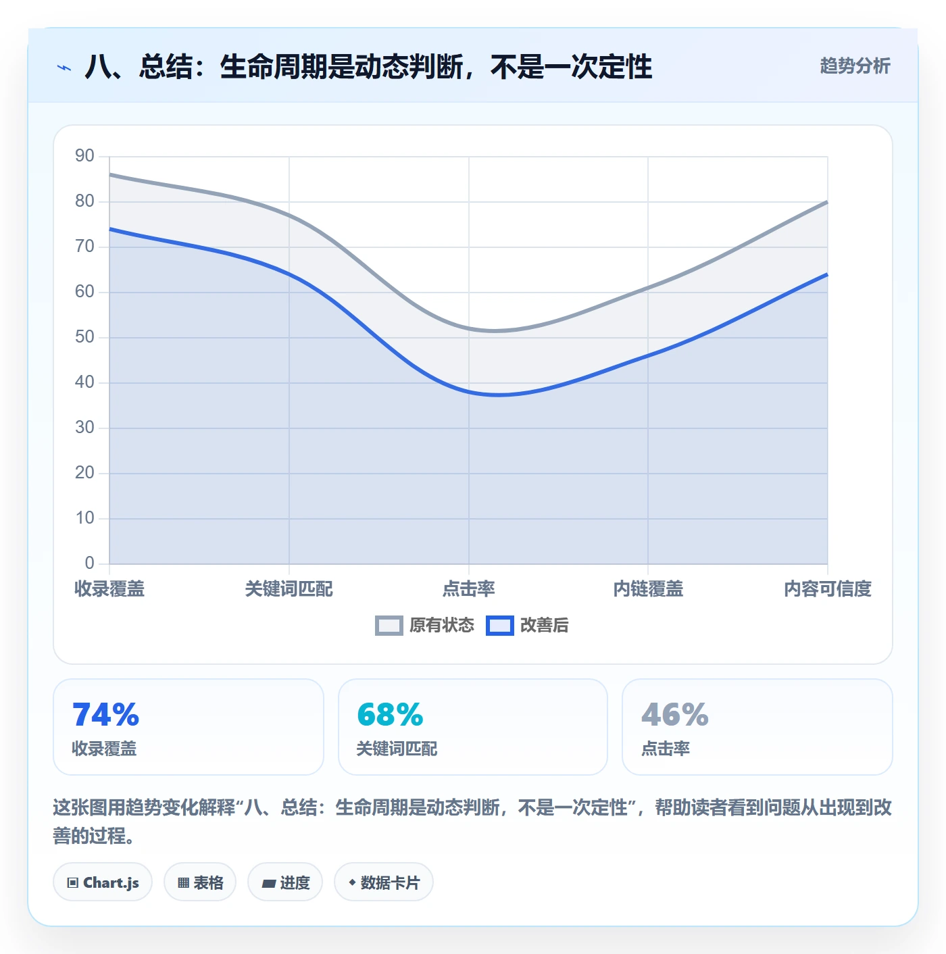Click the 50 y-axis tick label
Viewport: 946px width, 954px height.
[x=84, y=337]
